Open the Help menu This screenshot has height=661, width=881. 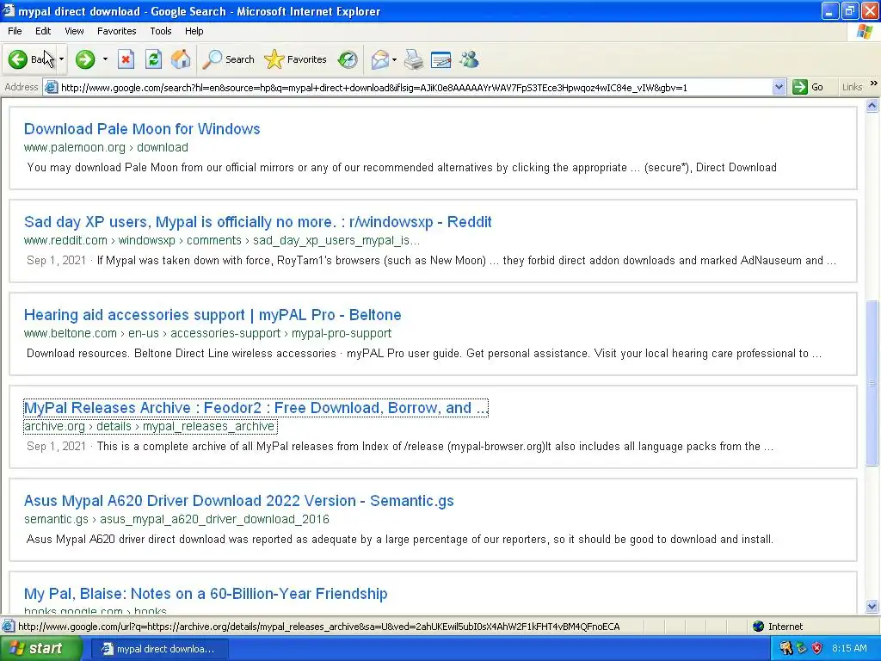click(194, 31)
